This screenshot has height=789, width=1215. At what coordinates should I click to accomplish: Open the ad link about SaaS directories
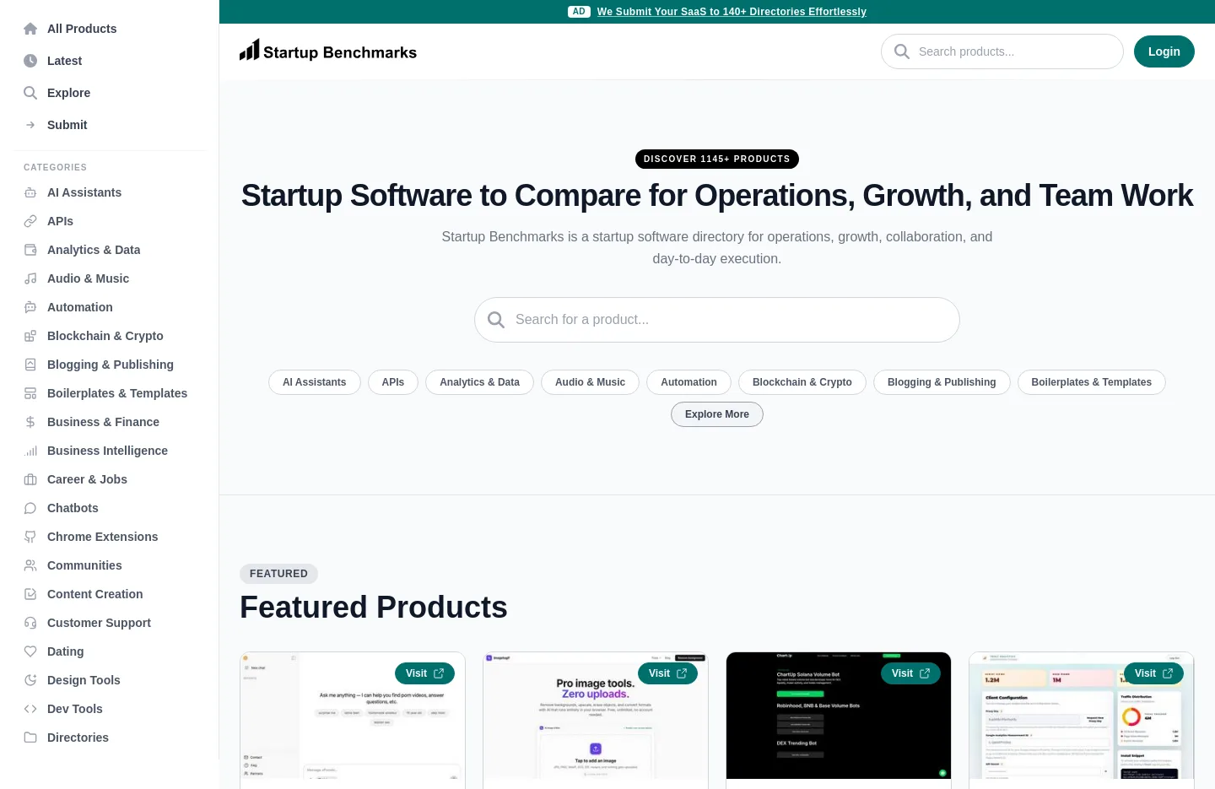click(732, 12)
